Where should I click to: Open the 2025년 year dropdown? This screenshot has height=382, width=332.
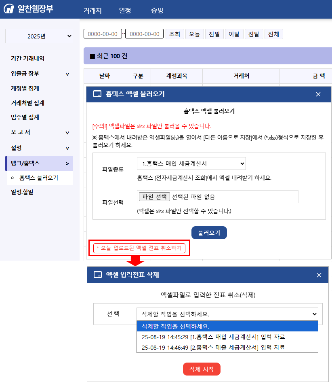coord(39,36)
